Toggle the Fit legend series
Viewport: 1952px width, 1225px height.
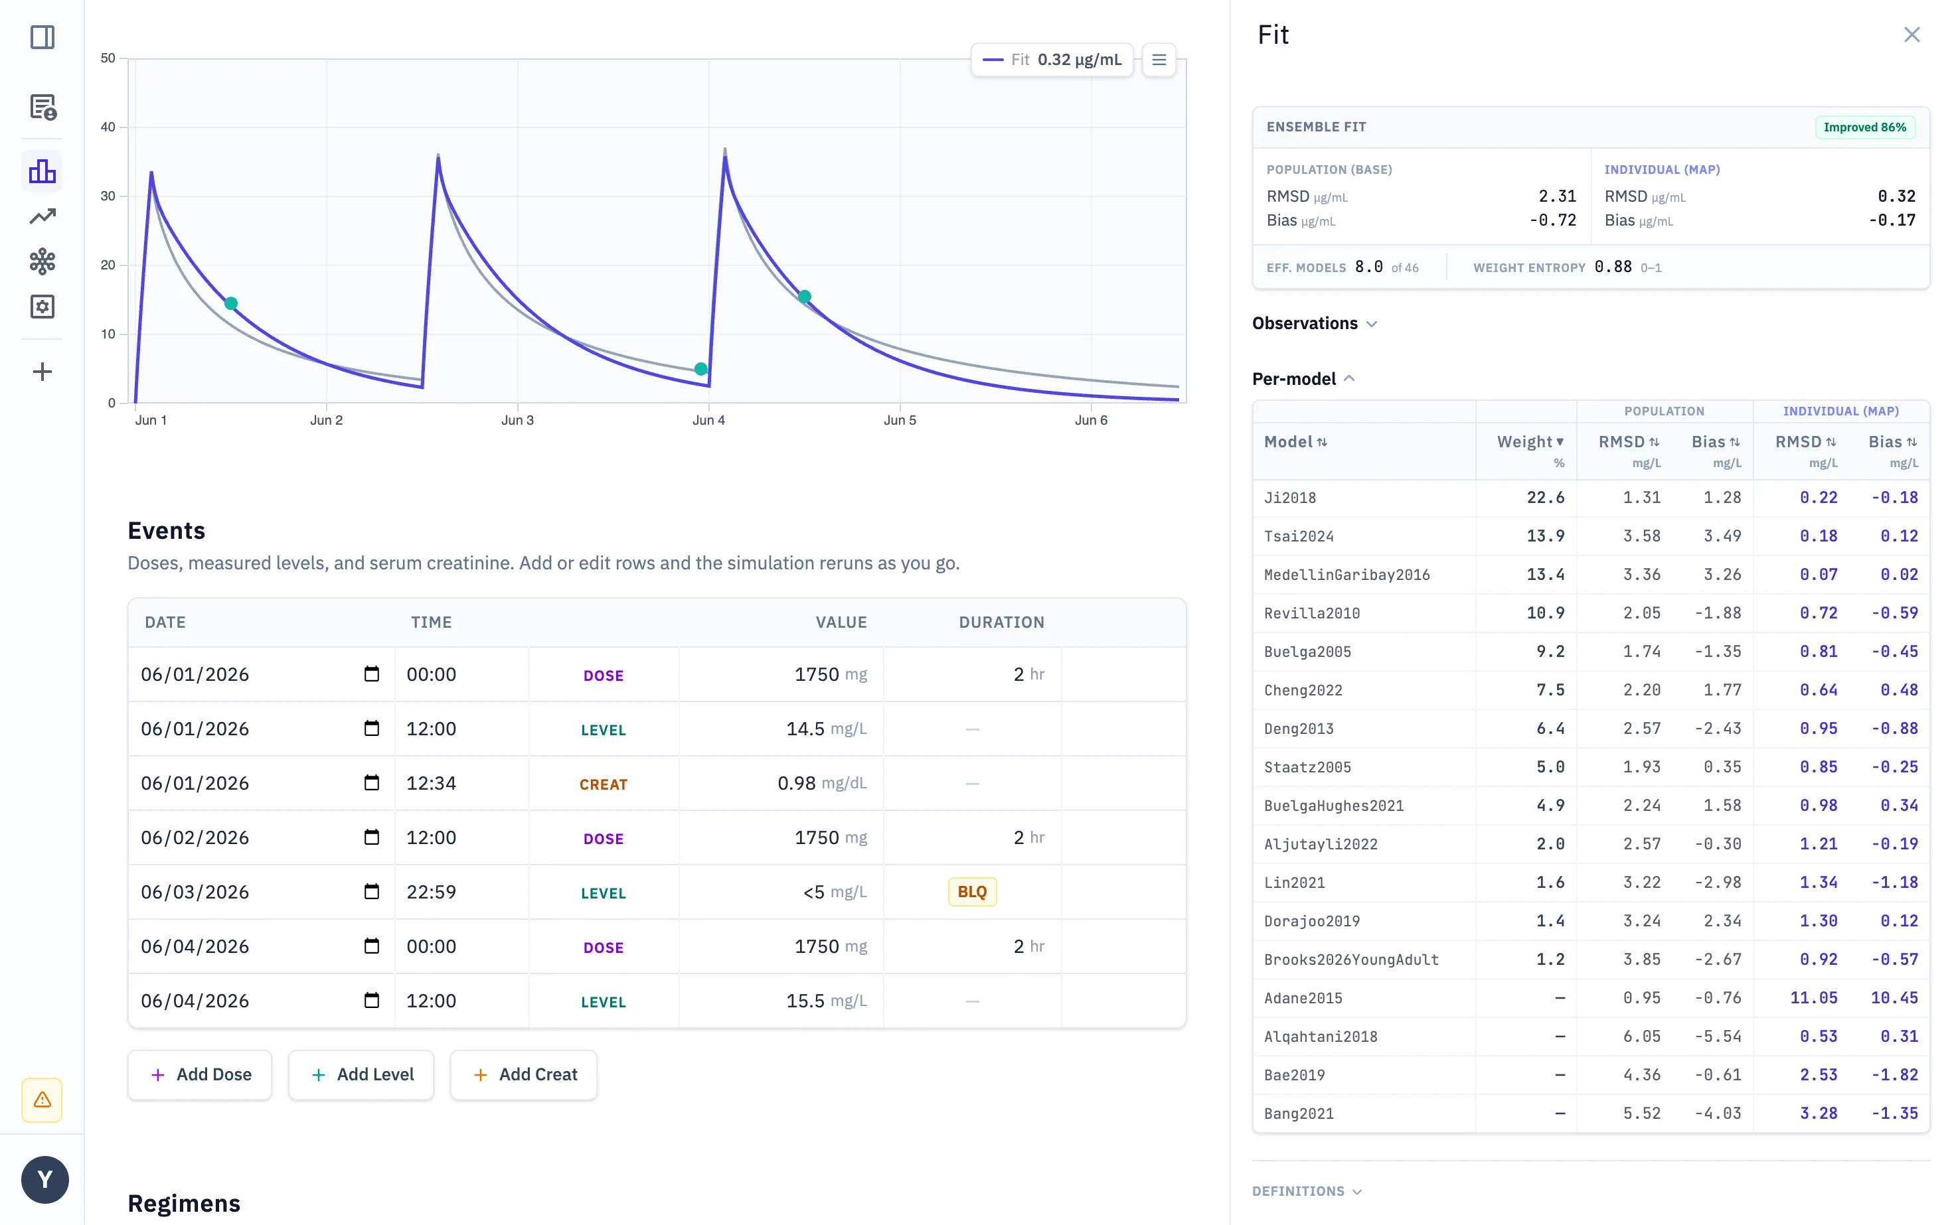pyautogui.click(x=1052, y=60)
